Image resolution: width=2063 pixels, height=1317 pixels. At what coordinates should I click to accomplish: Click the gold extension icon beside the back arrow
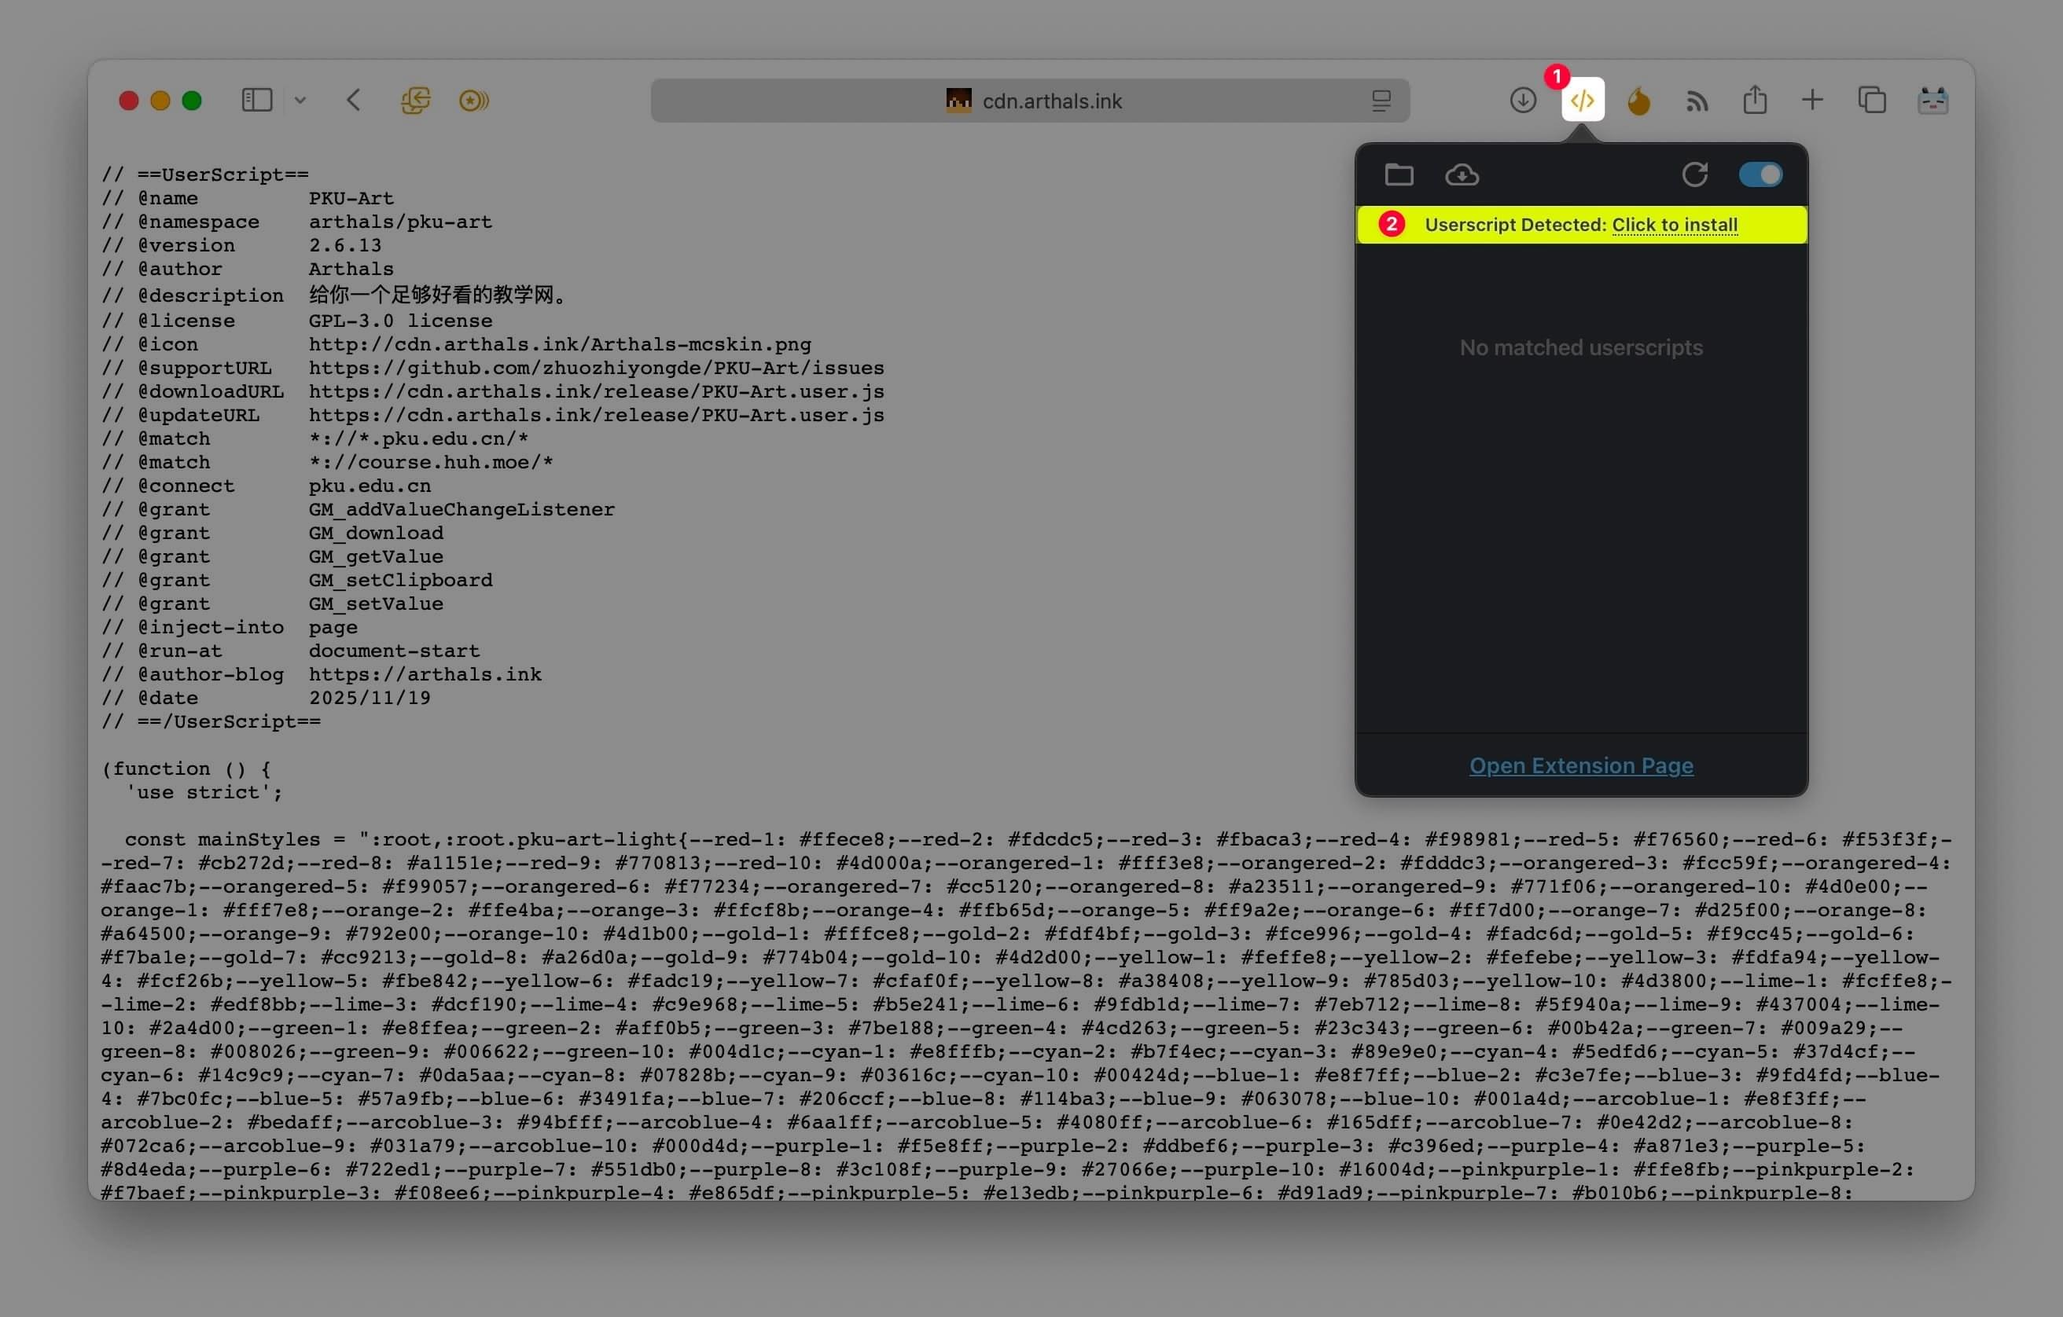[474, 100]
